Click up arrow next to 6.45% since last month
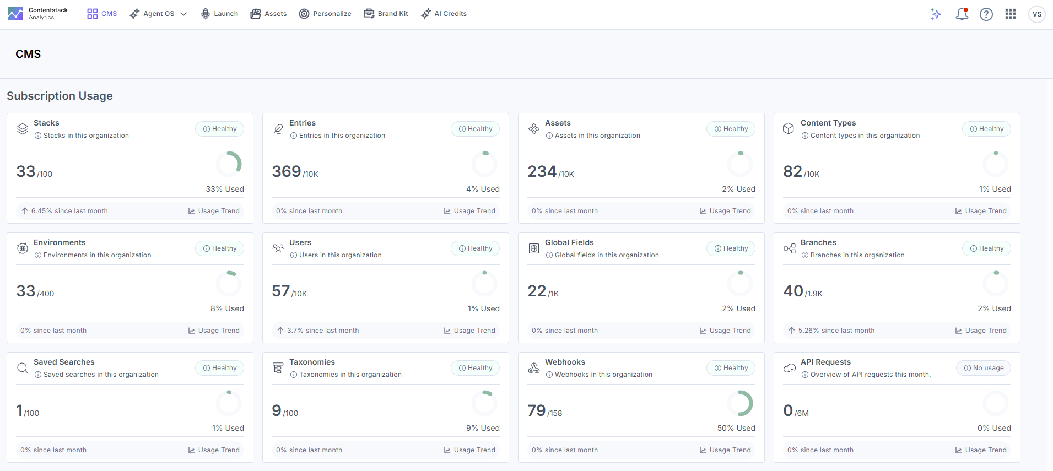The image size is (1053, 471). (25, 211)
